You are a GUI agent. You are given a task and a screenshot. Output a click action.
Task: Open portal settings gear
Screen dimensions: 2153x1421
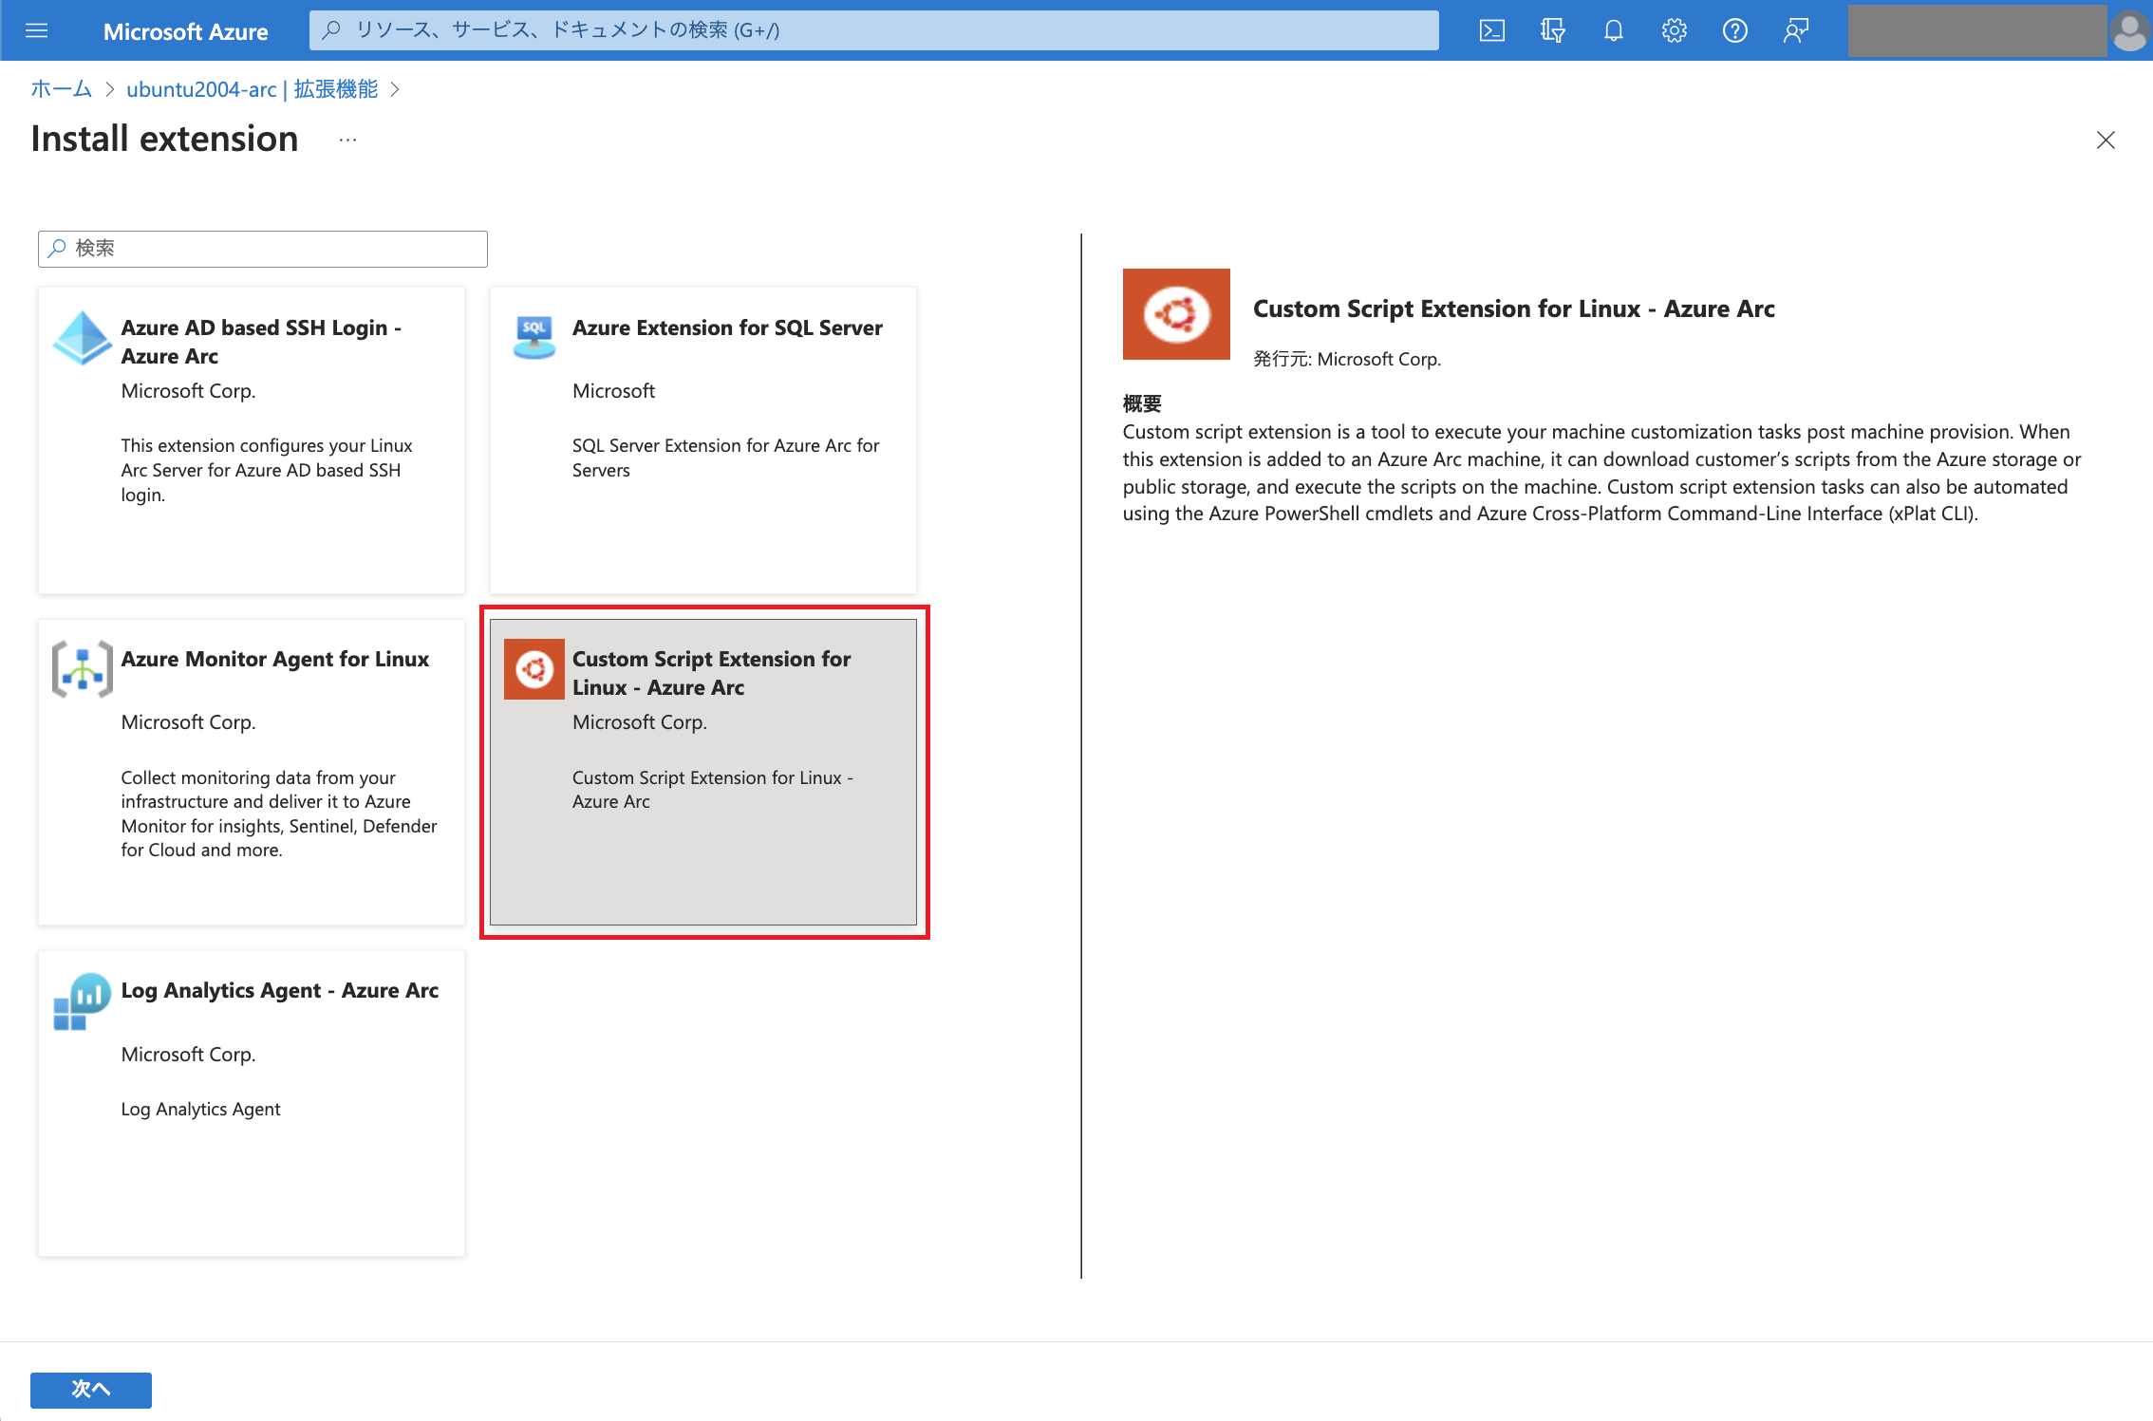pyautogui.click(x=1674, y=30)
